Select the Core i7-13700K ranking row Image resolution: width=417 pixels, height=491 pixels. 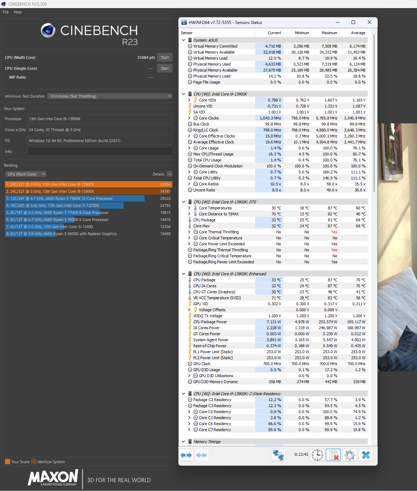point(89,205)
